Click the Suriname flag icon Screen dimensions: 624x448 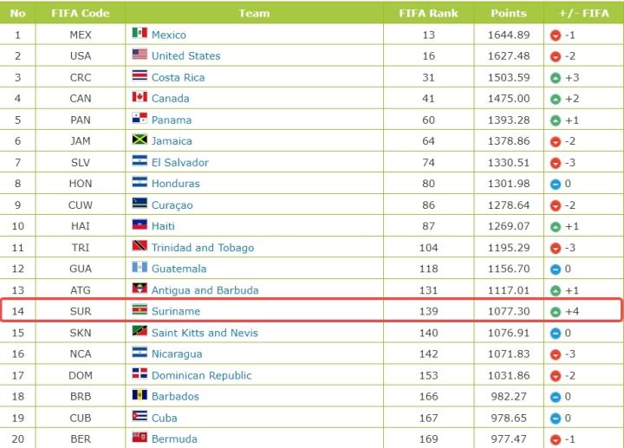[x=140, y=310]
